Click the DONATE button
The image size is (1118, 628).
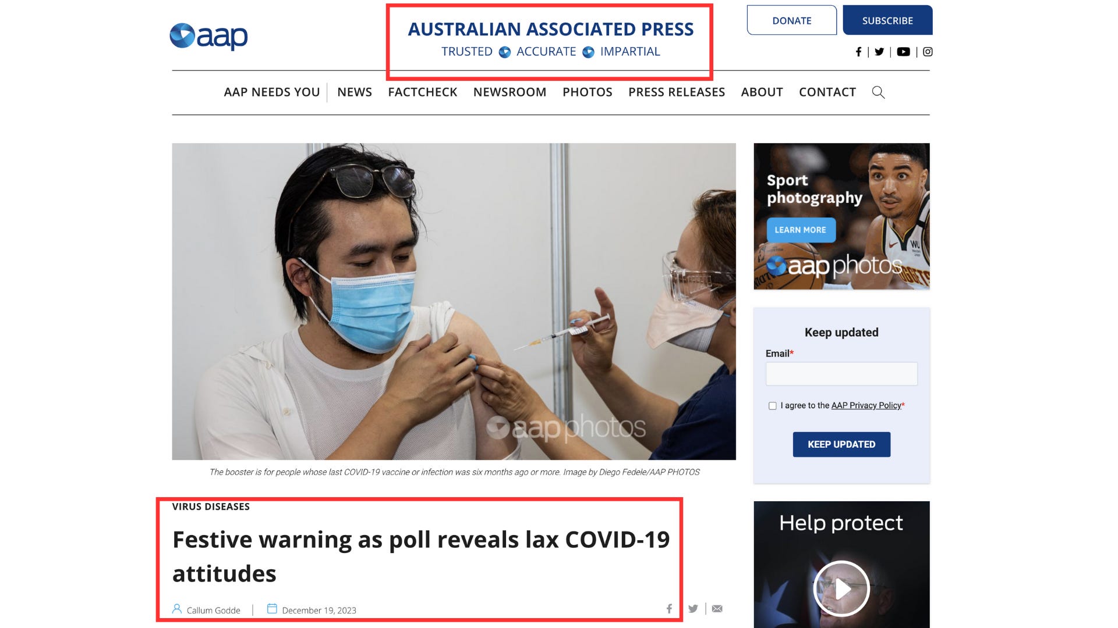click(791, 20)
